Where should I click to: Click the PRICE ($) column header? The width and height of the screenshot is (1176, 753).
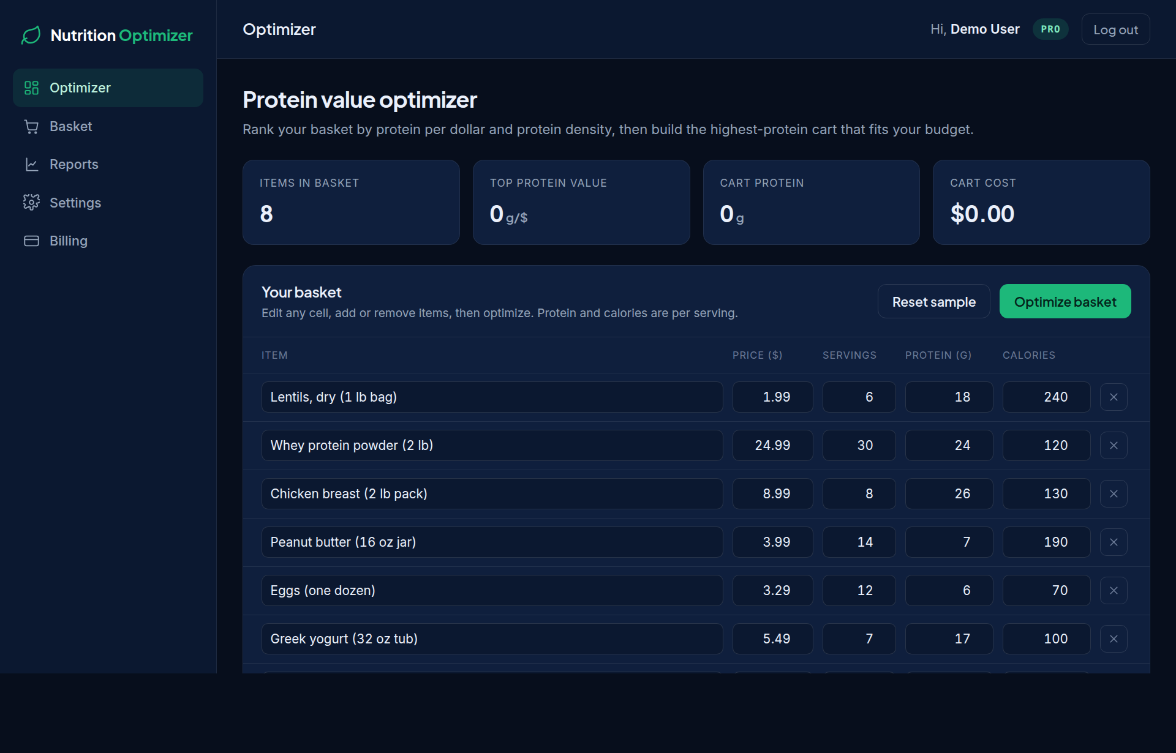pos(758,355)
